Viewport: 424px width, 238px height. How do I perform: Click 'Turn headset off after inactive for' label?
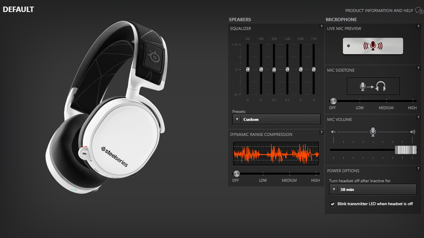(360, 181)
